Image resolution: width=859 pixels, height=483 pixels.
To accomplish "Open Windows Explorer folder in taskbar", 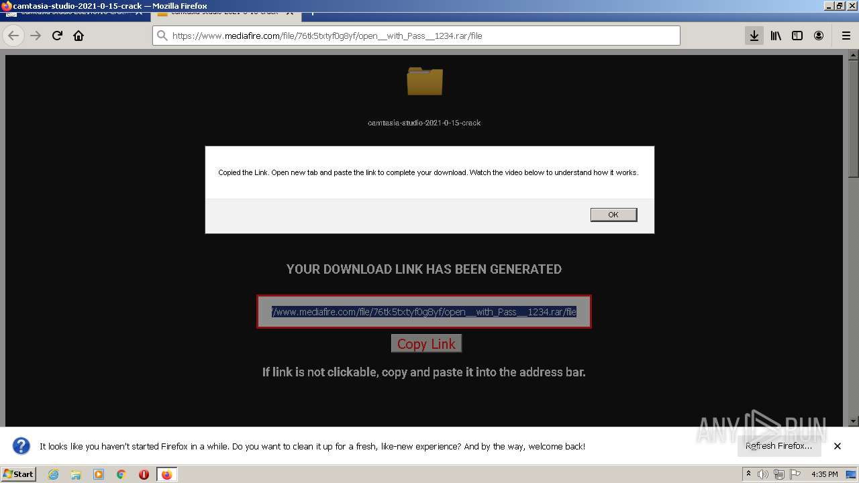I will tap(76, 474).
